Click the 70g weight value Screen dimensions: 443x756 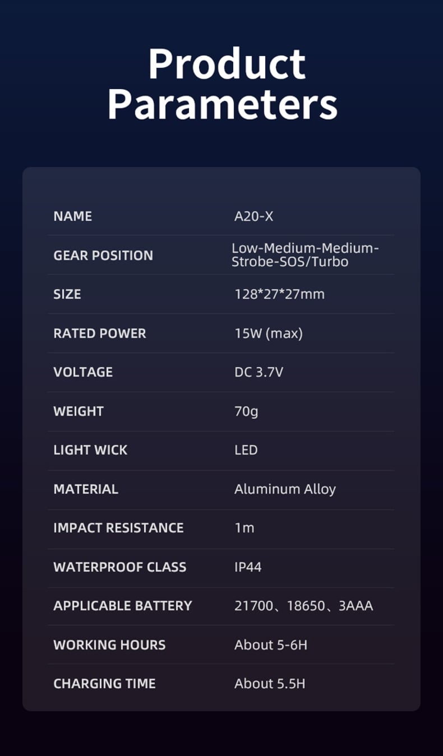(246, 411)
